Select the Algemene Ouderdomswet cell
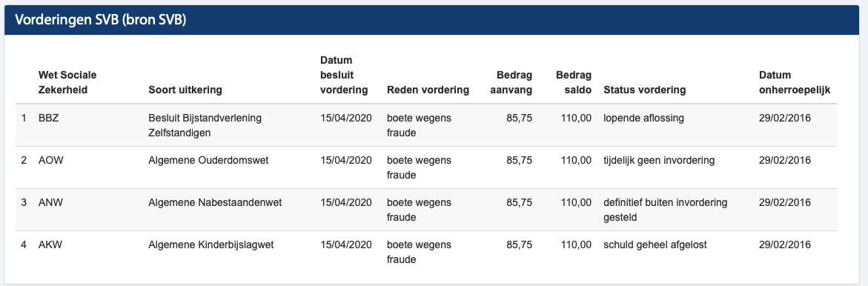The height and width of the screenshot is (286, 868). tap(209, 161)
